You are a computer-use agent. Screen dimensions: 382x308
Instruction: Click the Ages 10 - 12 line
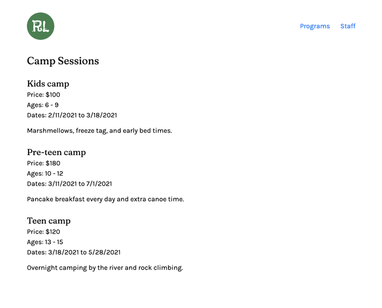[45, 174]
